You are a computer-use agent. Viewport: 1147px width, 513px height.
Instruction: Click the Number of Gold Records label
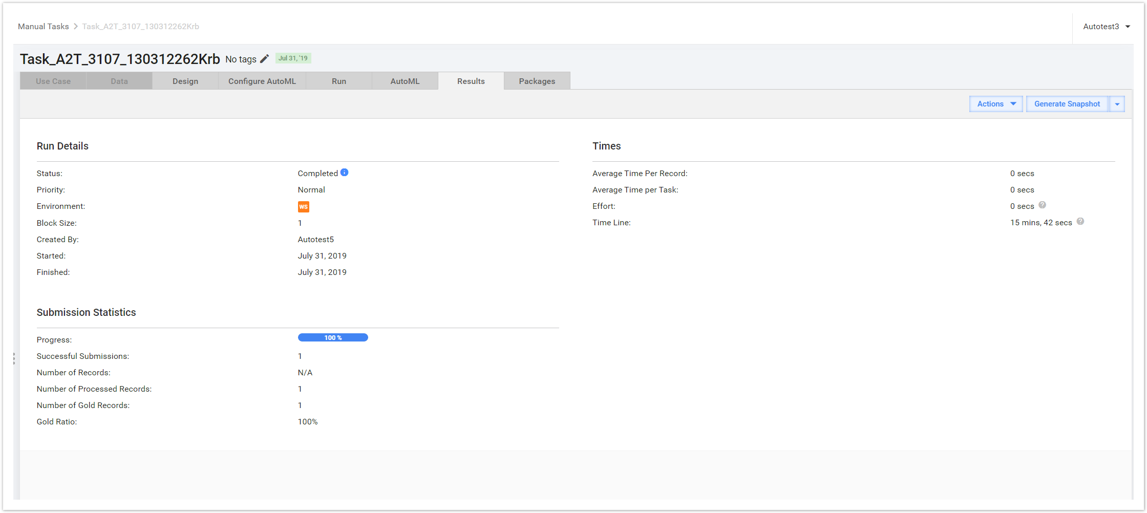[83, 405]
